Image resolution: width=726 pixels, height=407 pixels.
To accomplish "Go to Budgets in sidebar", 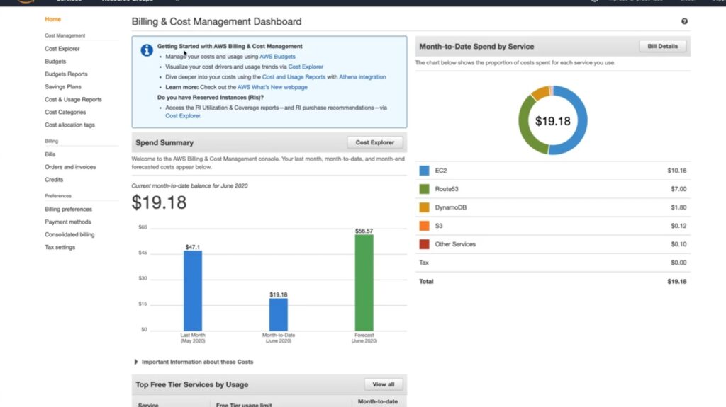I will tap(55, 61).
